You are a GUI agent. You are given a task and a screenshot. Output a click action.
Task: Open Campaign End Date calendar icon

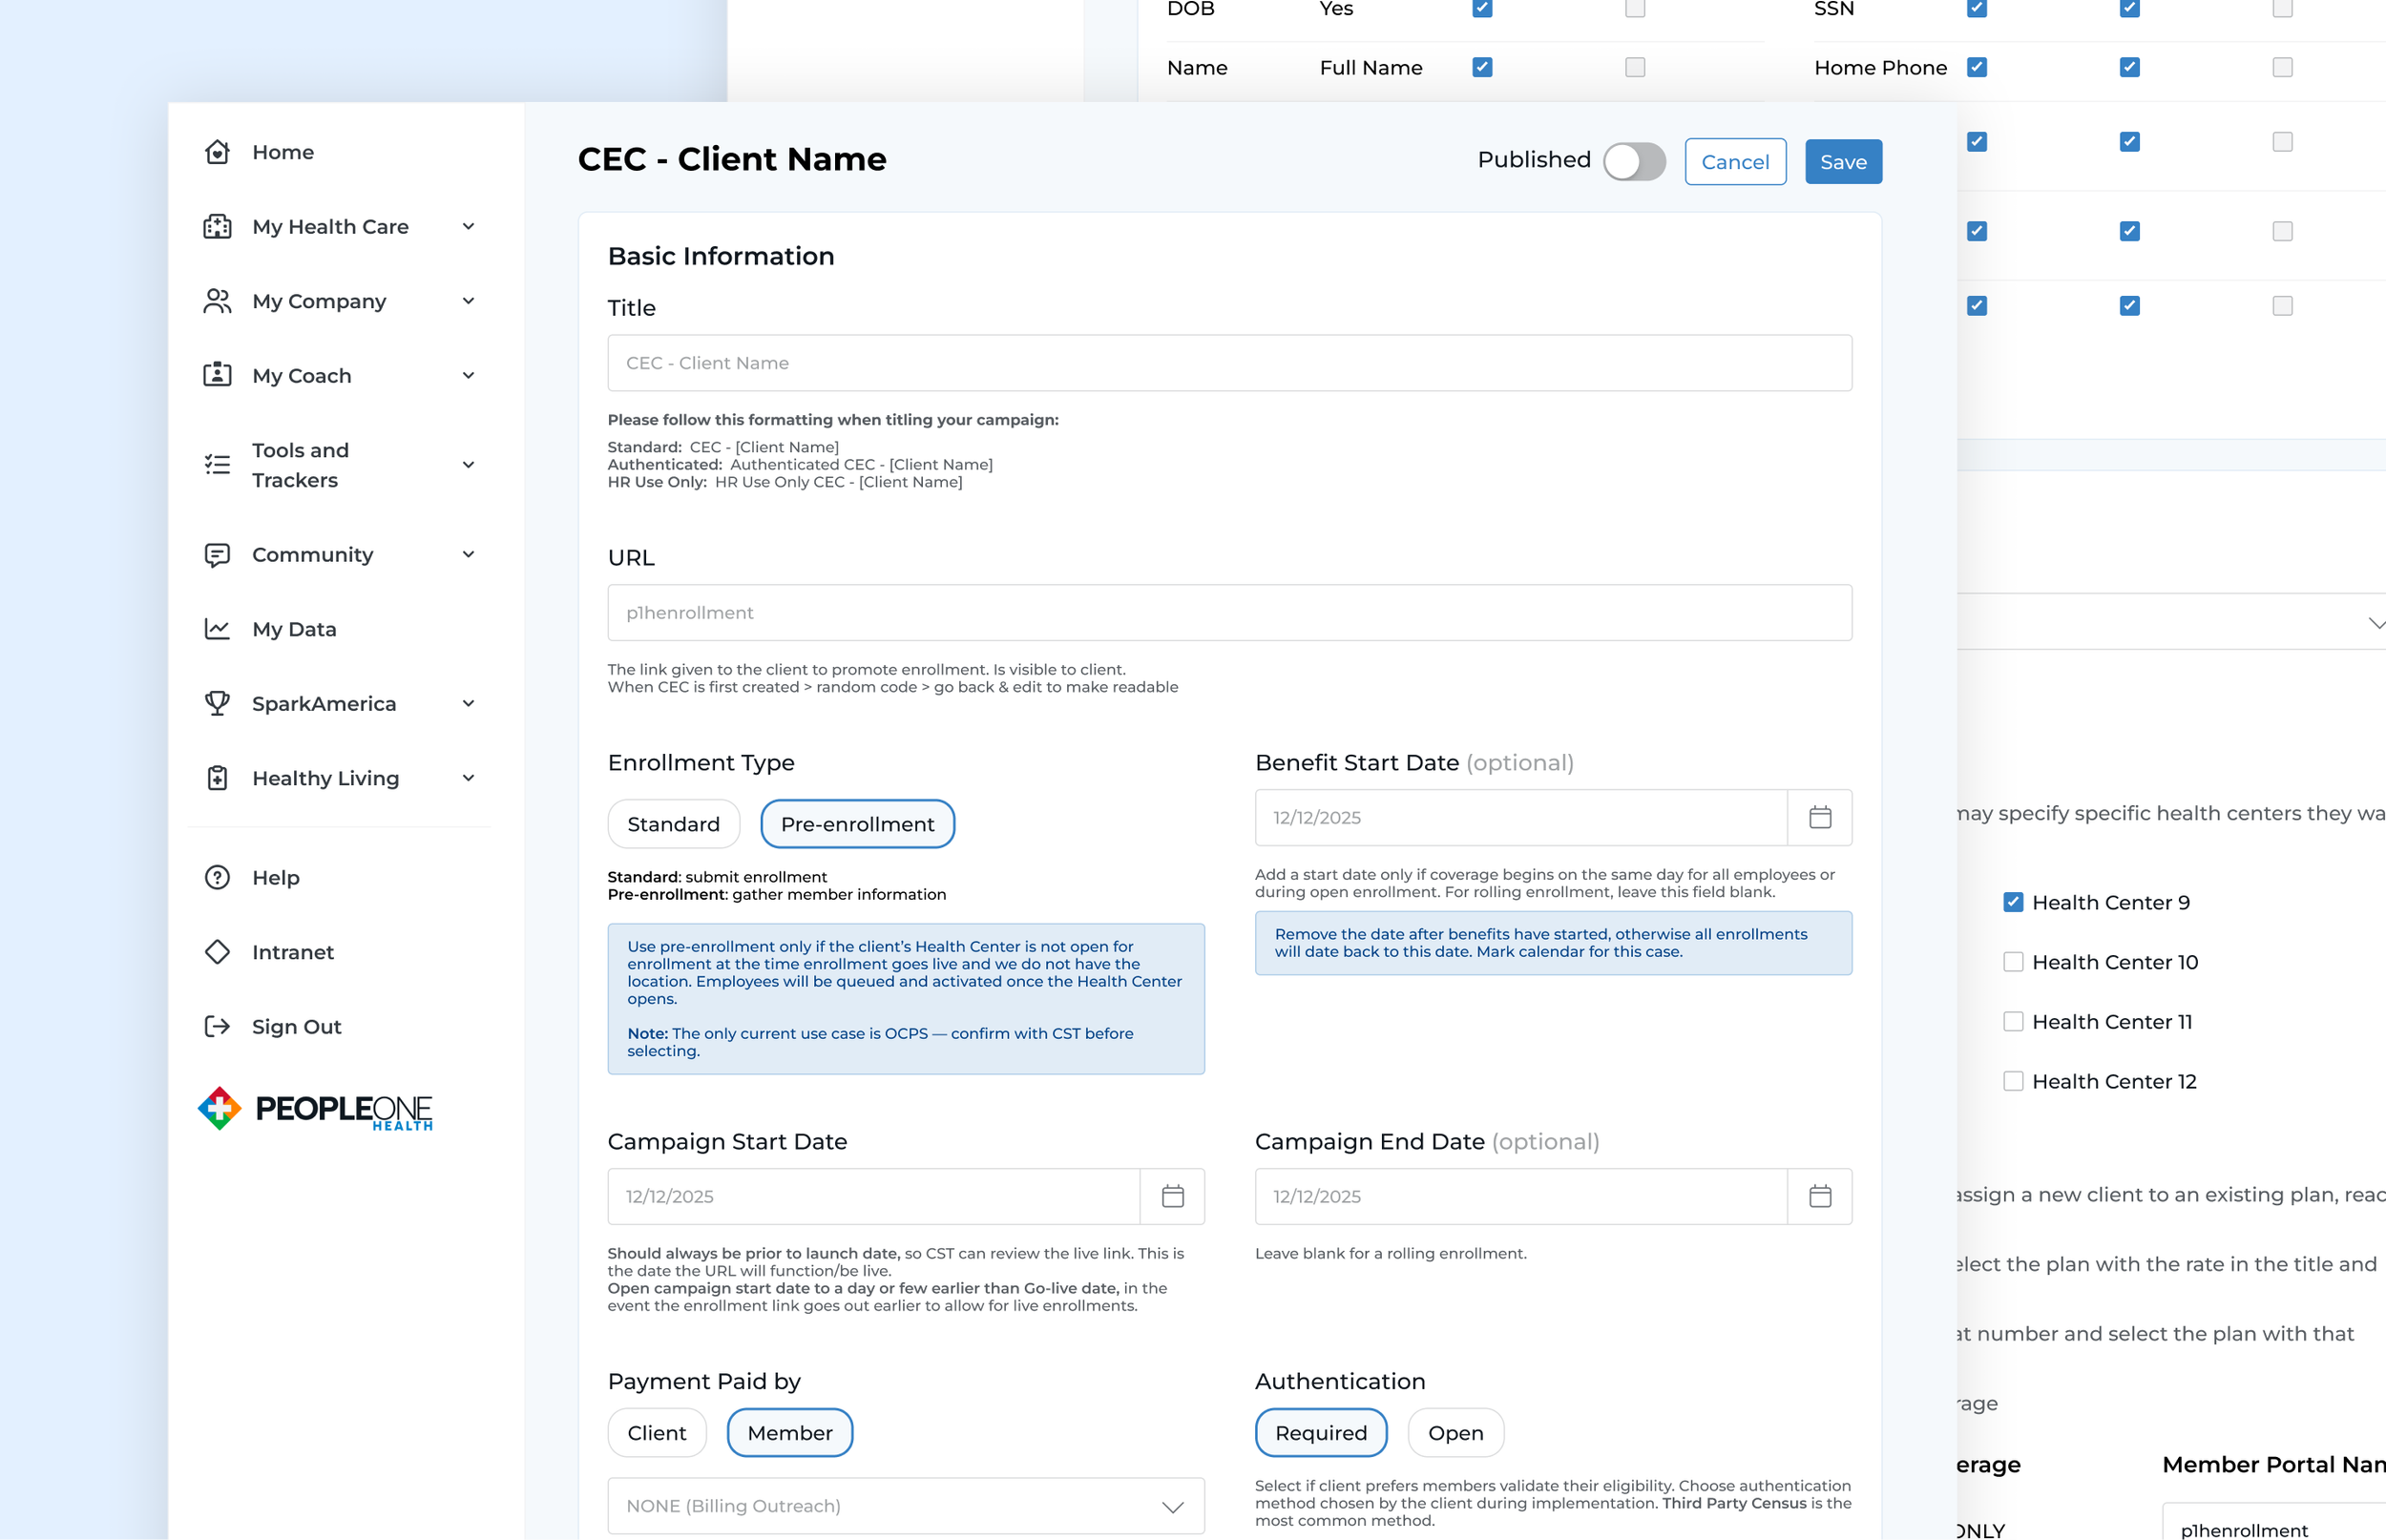(1819, 1196)
